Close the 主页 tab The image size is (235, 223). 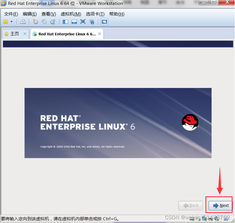tap(25, 34)
